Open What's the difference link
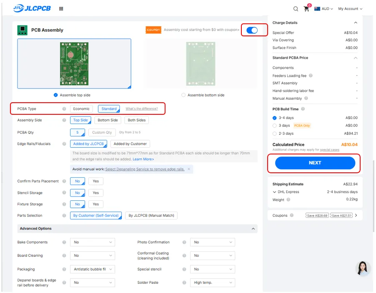Image resolution: width=376 pixels, height=293 pixels. 142,109
